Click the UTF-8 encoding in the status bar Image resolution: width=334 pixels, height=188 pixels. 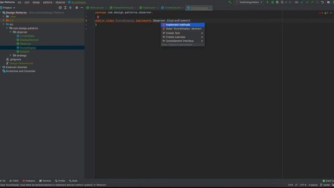pos(303,185)
